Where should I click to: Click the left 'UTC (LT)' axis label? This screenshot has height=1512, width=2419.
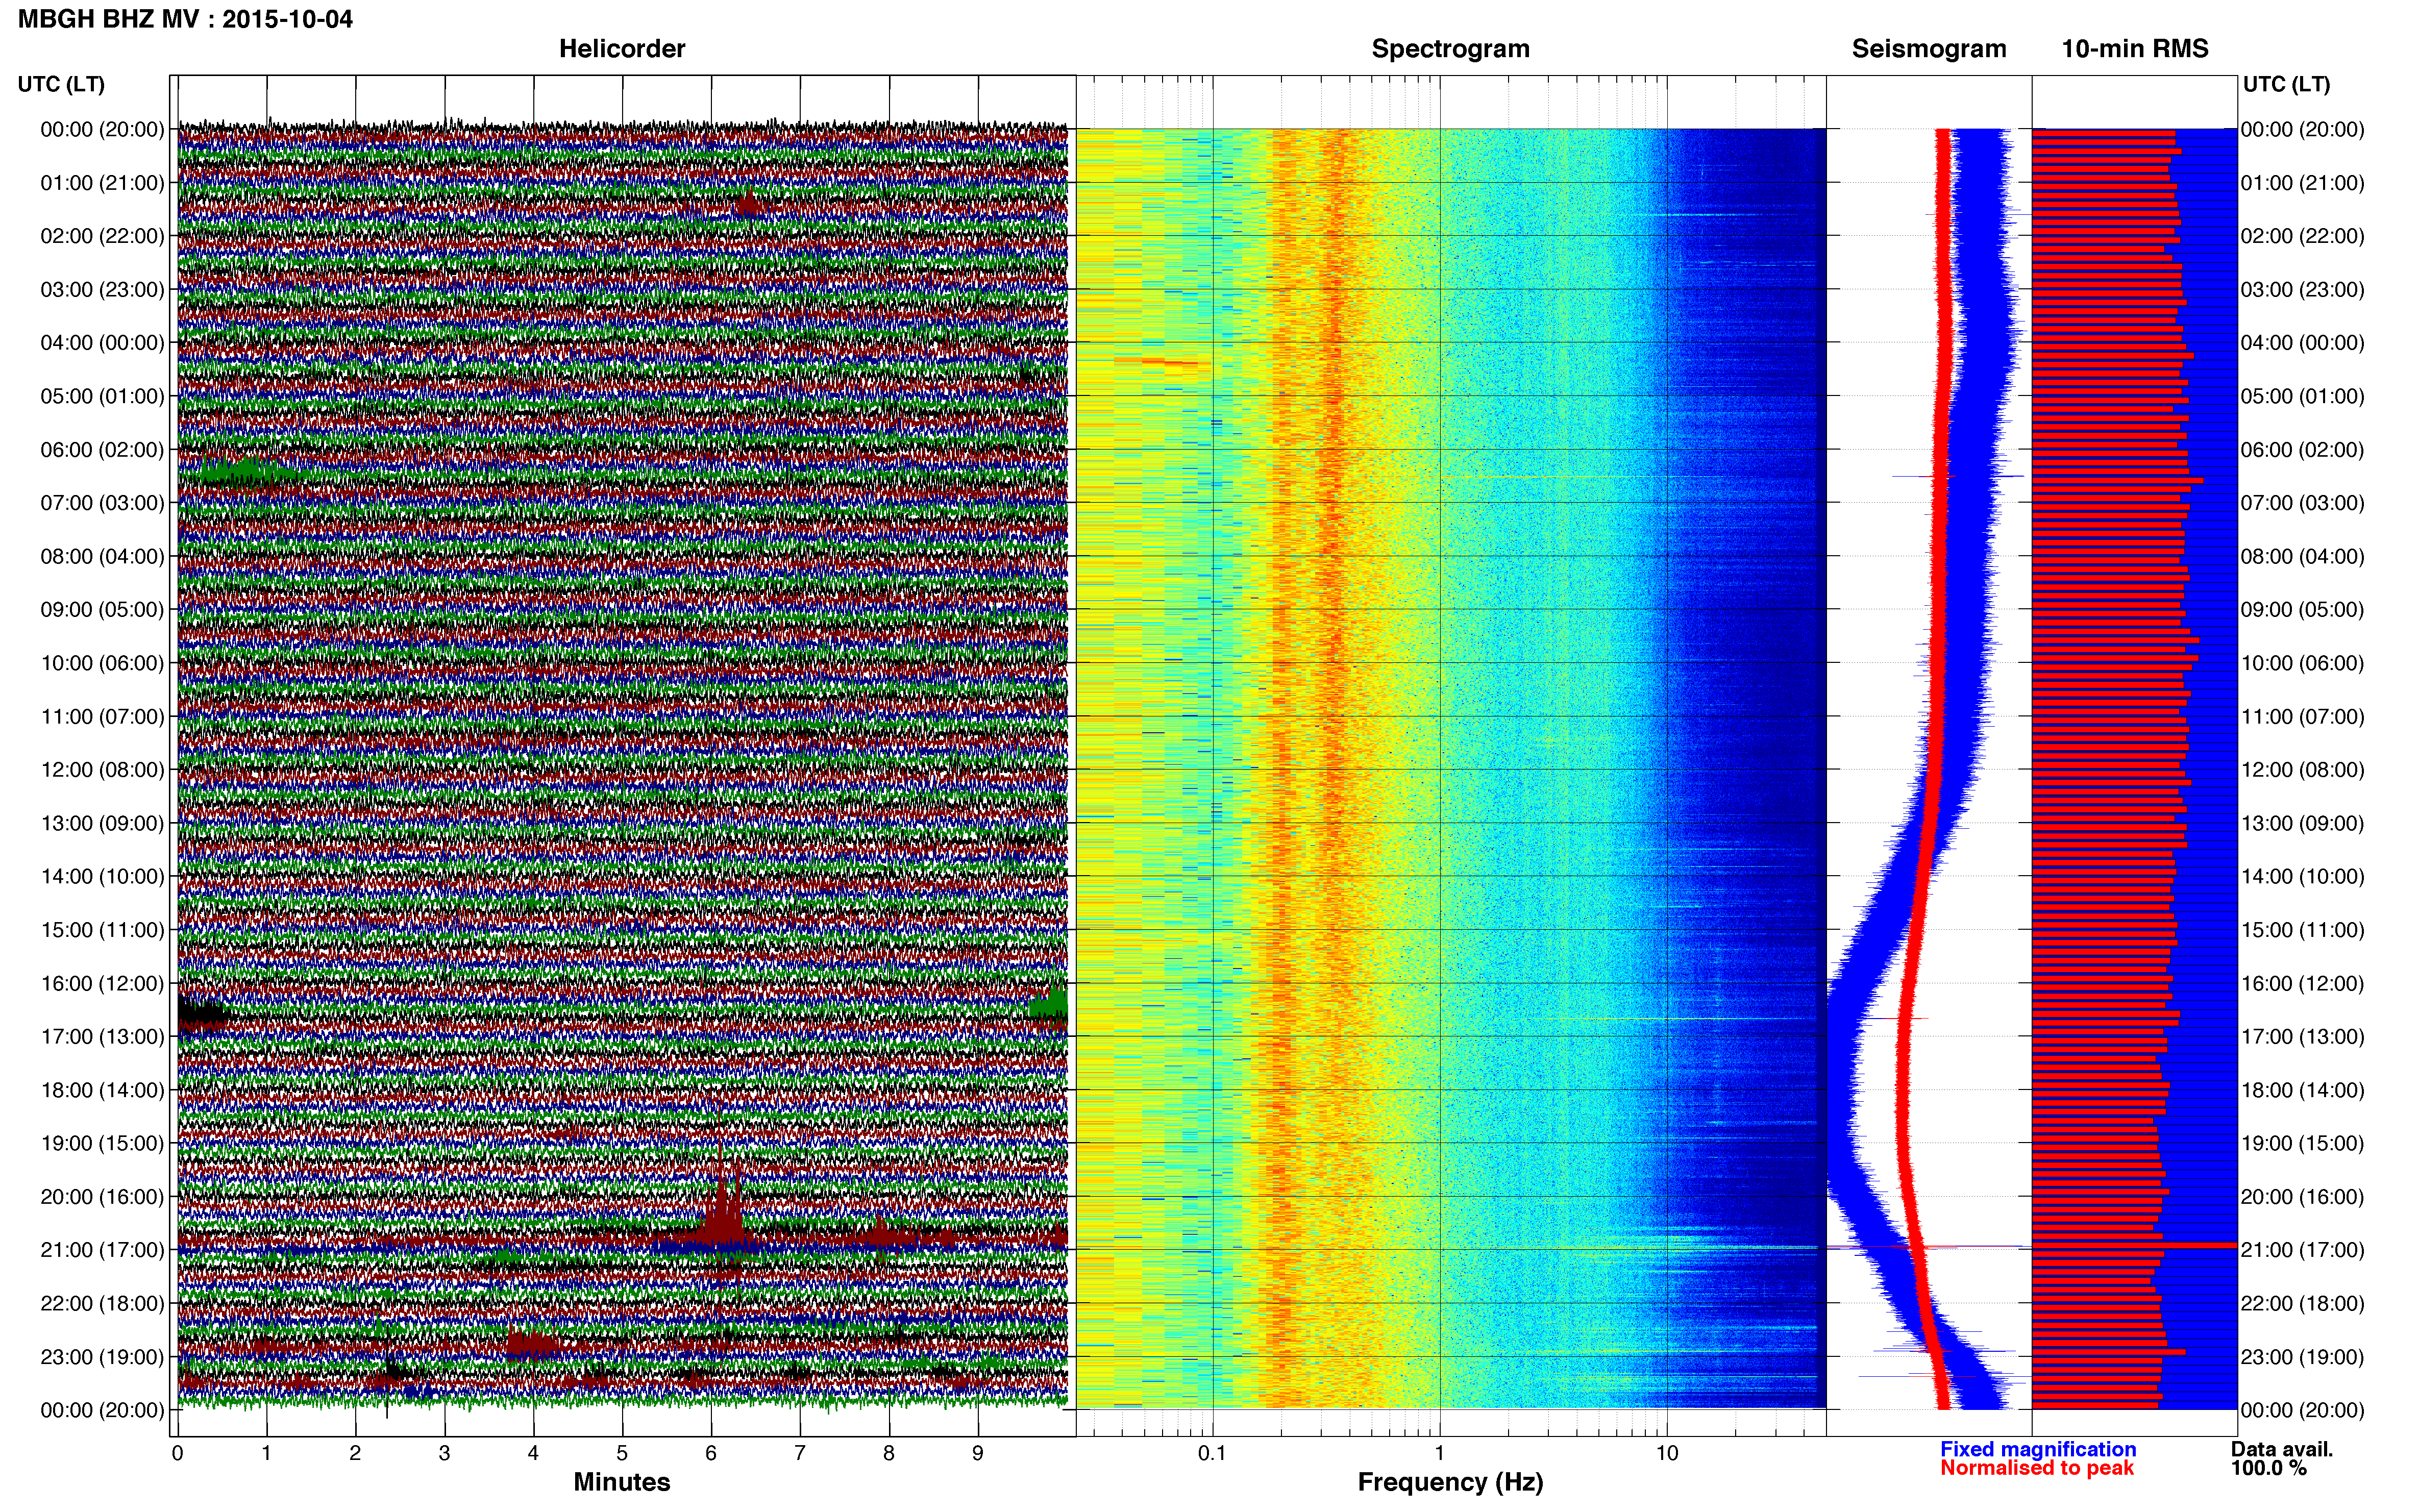pos(61,84)
